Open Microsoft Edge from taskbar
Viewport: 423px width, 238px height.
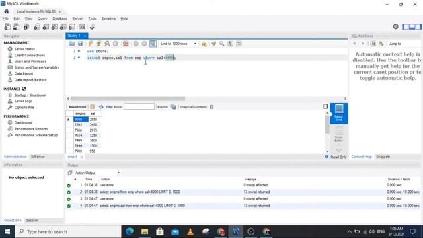coord(130,231)
